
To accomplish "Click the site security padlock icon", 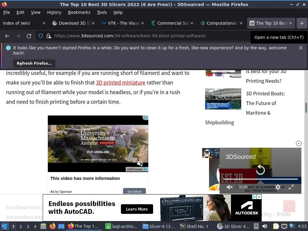I will [48, 36].
